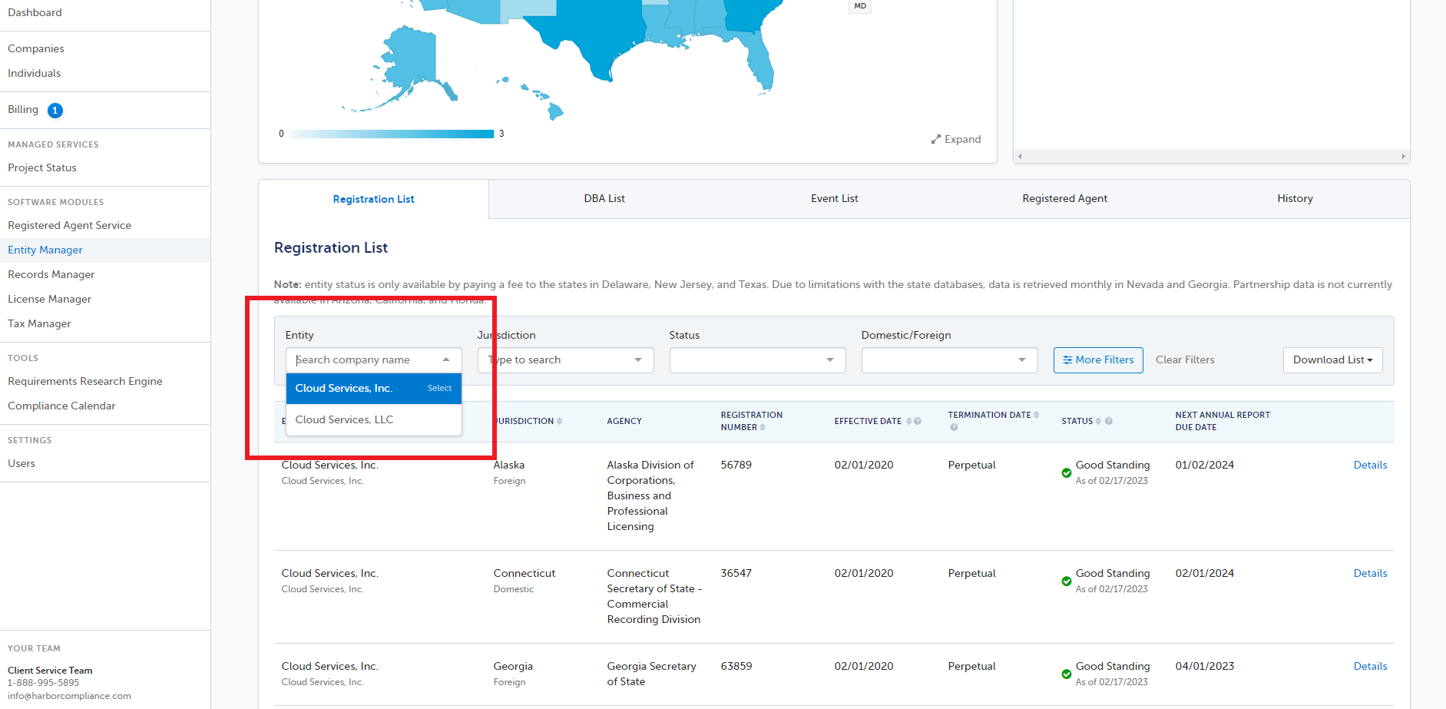Click the right scroll arrow of side panel
1446x709 pixels.
tap(1403, 156)
